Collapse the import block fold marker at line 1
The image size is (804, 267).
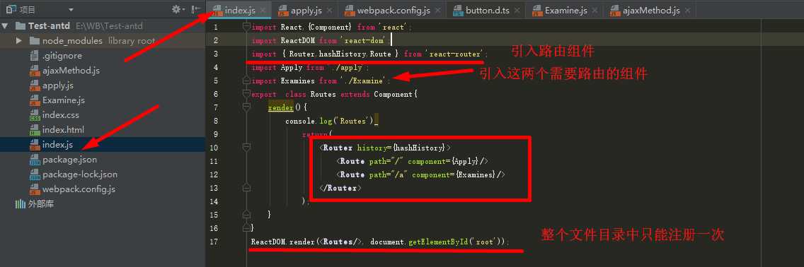246,27
